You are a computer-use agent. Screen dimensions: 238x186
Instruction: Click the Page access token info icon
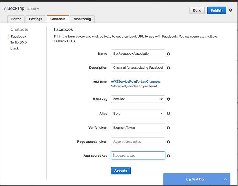[x=168, y=141]
